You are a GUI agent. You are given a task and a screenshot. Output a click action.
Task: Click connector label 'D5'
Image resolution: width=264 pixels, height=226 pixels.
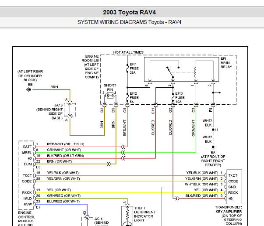[113, 110]
